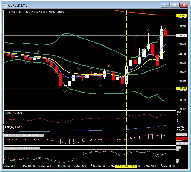191x172 pixels.
Task: Click the yellow 1.31500 price level label
Action: point(182,88)
